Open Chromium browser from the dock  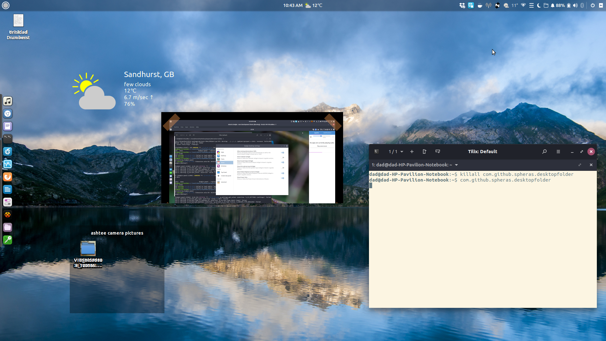tap(8, 114)
